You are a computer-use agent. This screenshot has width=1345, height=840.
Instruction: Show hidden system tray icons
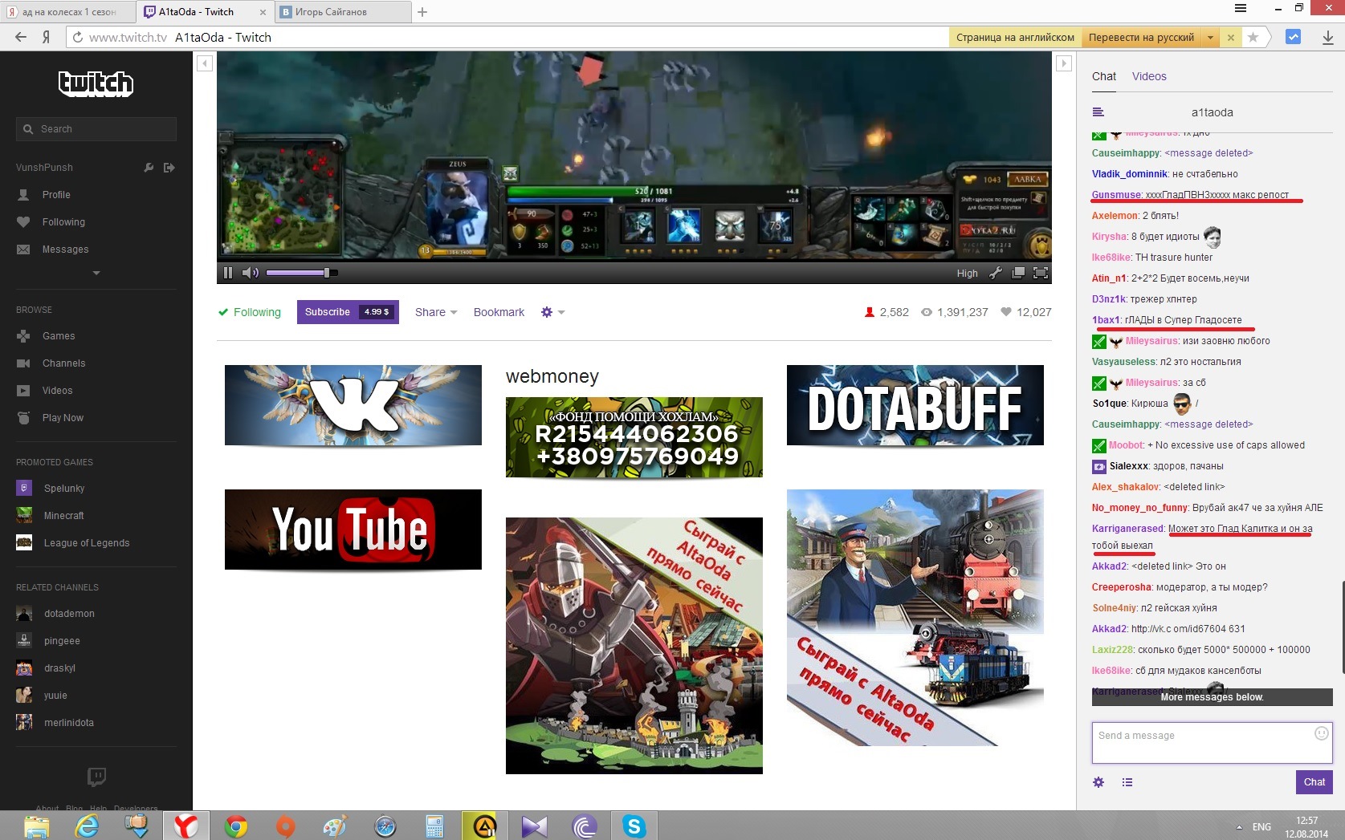pyautogui.click(x=1239, y=826)
